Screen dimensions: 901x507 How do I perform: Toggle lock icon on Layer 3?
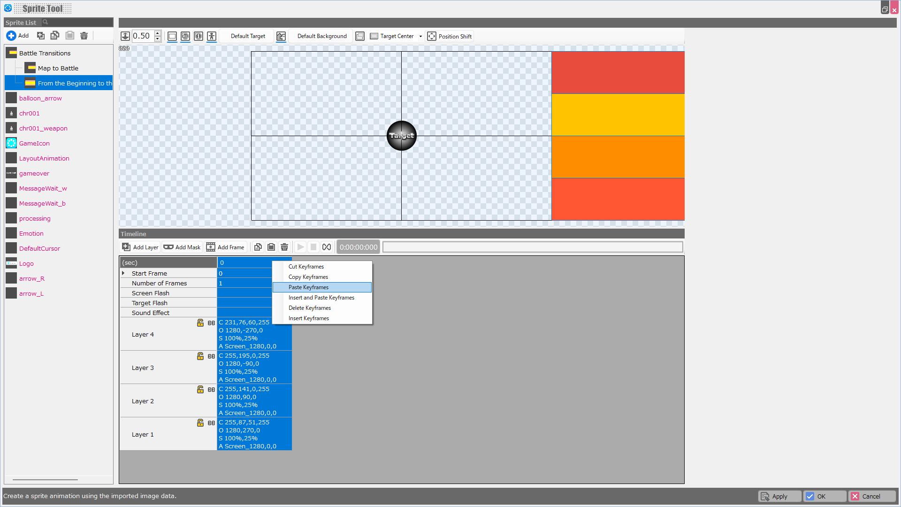coord(200,356)
